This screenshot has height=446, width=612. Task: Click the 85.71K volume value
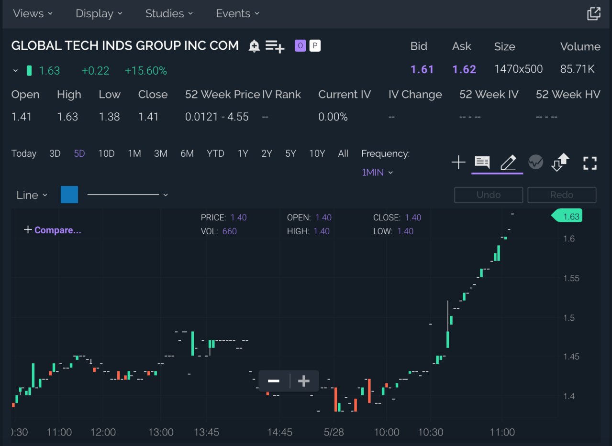(578, 69)
